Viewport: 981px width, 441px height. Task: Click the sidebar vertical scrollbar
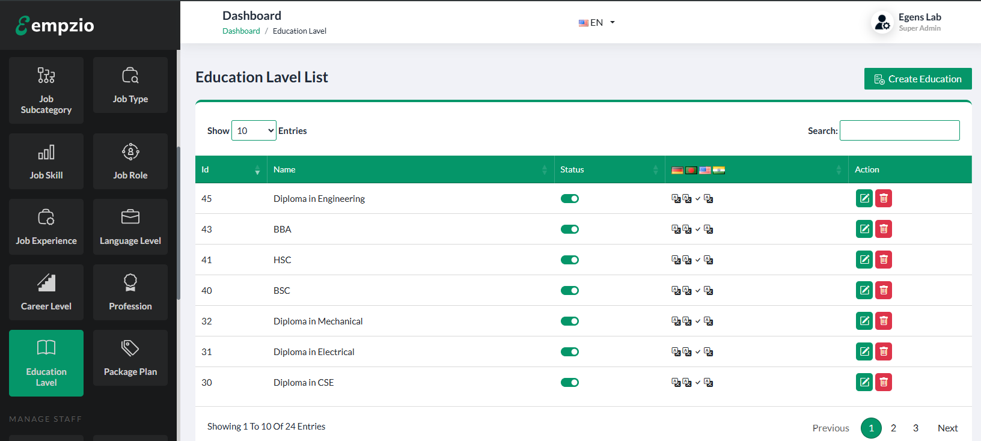[x=179, y=222]
